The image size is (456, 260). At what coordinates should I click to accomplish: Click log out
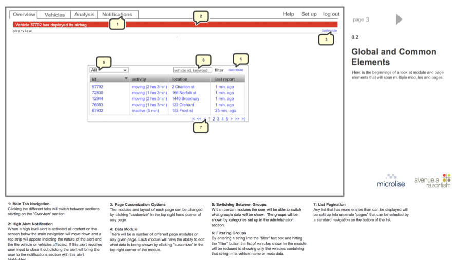331,14
